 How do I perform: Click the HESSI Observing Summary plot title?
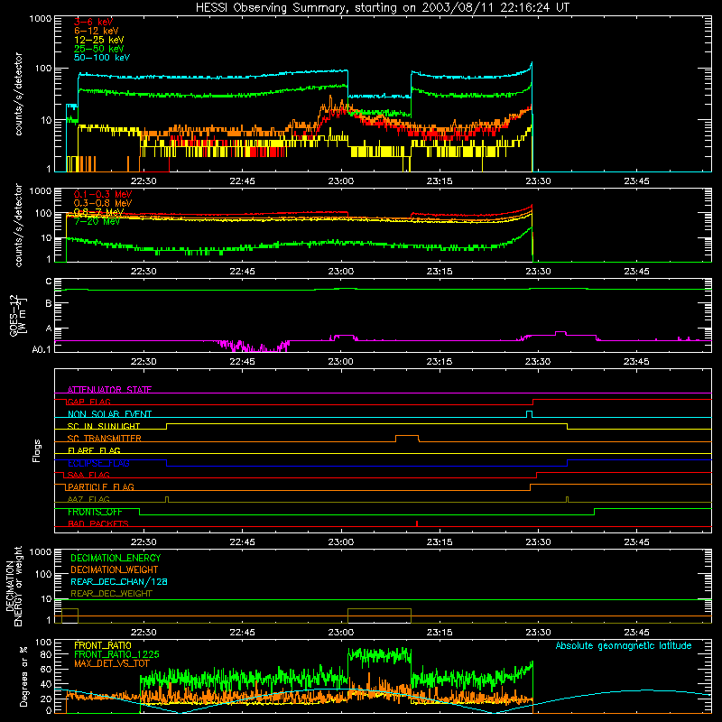point(382,8)
